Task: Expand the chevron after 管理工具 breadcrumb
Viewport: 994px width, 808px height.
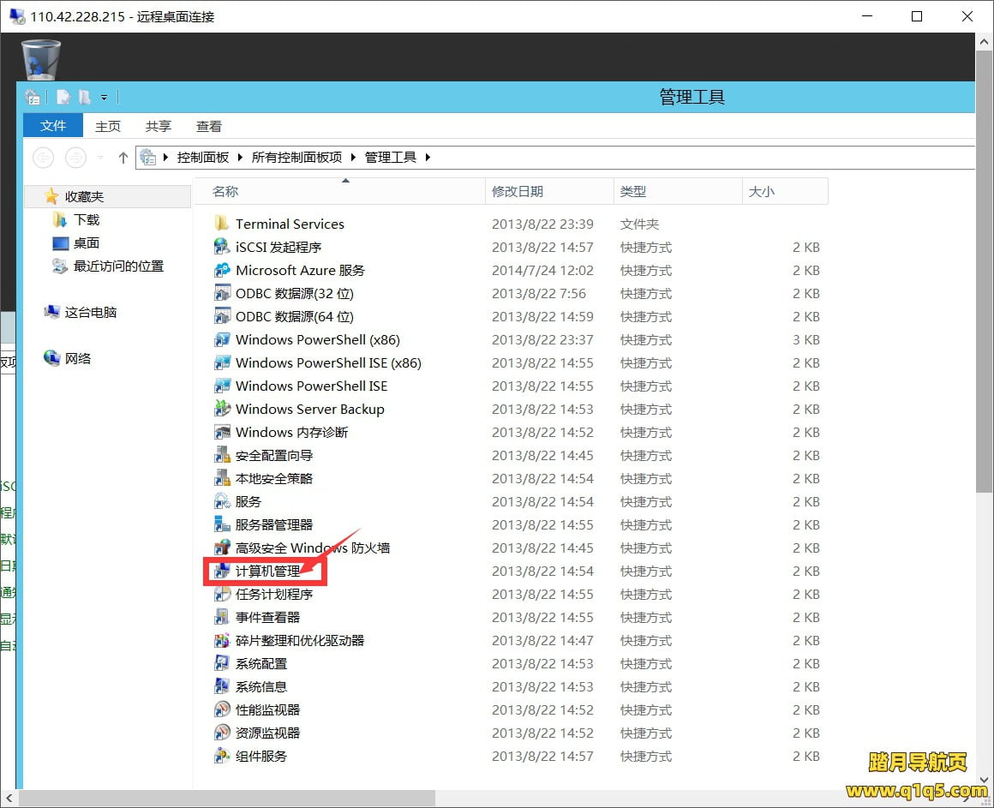Action: tap(428, 157)
